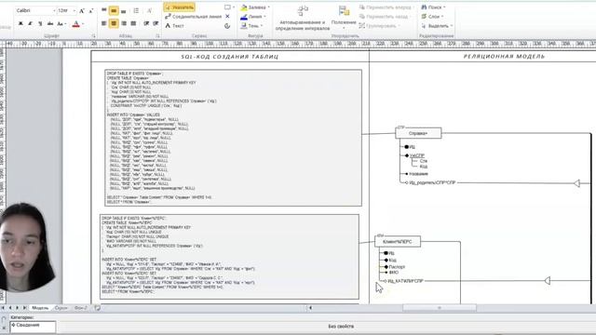Go to next page tab arrow
The width and height of the screenshot is (596, 335).
[17, 308]
